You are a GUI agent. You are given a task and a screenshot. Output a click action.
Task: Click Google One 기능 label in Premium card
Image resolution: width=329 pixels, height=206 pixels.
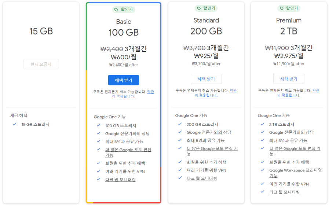[x=274, y=115]
